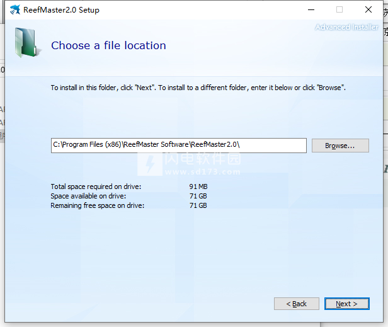Click the "Remaining free space on drive:" label
The image size is (388, 327).
click(x=97, y=205)
